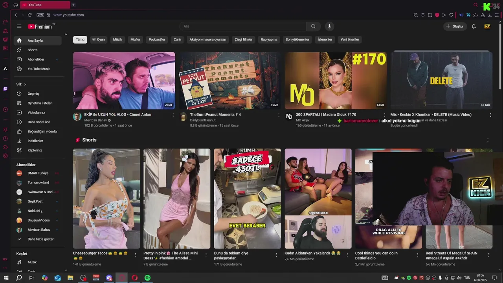Play EKİP ile UZUN YOL VLOG thumbnail
Screen dimensions: 503x283
(x=124, y=81)
